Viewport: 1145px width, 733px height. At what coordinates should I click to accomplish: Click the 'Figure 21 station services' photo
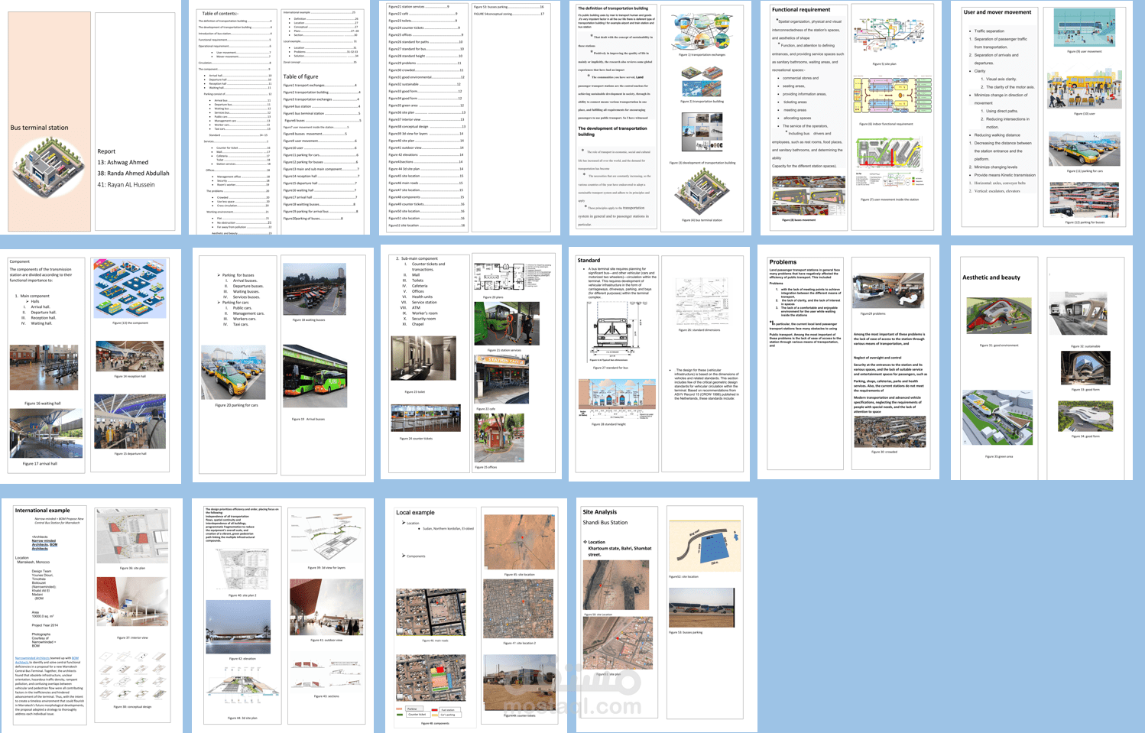pyautogui.click(x=506, y=324)
